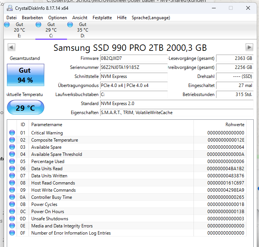
Task: Click status dot for Available Spare row
Action: (12, 147)
